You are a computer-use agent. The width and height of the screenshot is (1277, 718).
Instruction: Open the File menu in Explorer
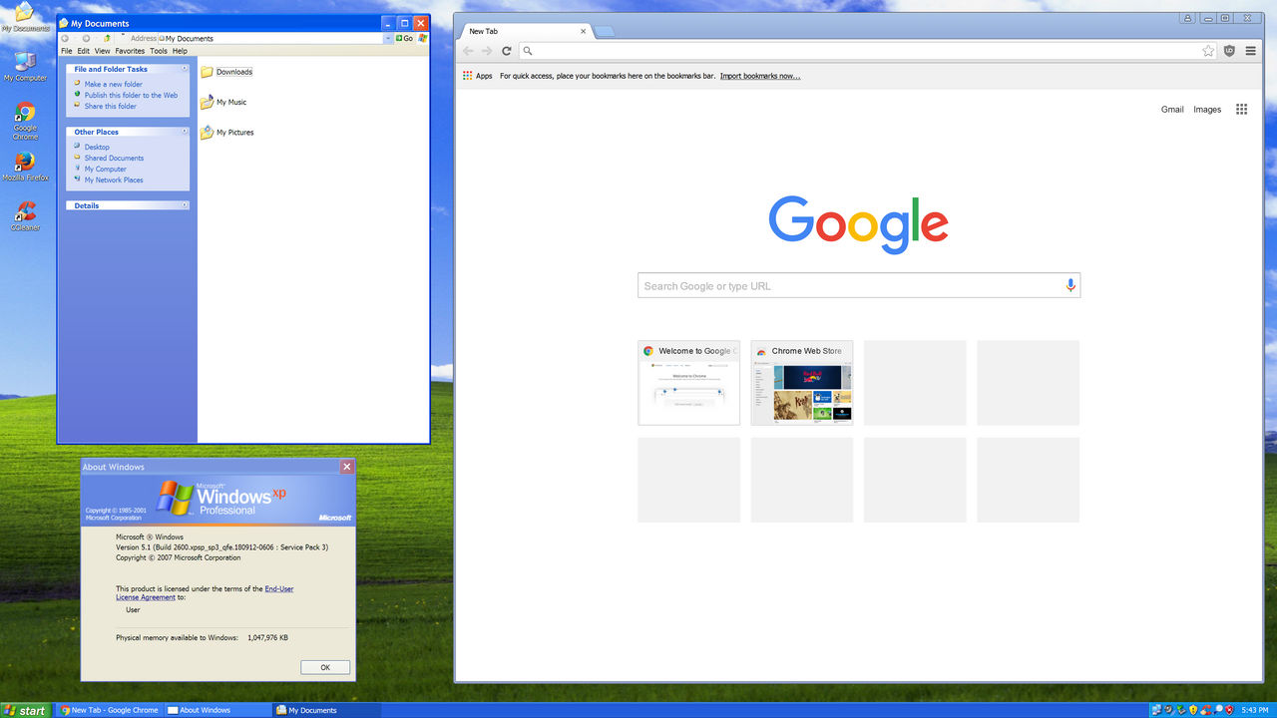pyautogui.click(x=67, y=51)
